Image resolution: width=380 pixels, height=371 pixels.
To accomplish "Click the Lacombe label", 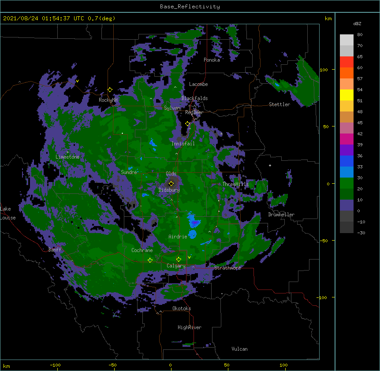I will click(198, 84).
